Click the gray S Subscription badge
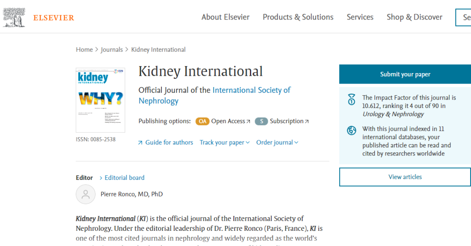This screenshot has width=471, height=246. (261, 121)
